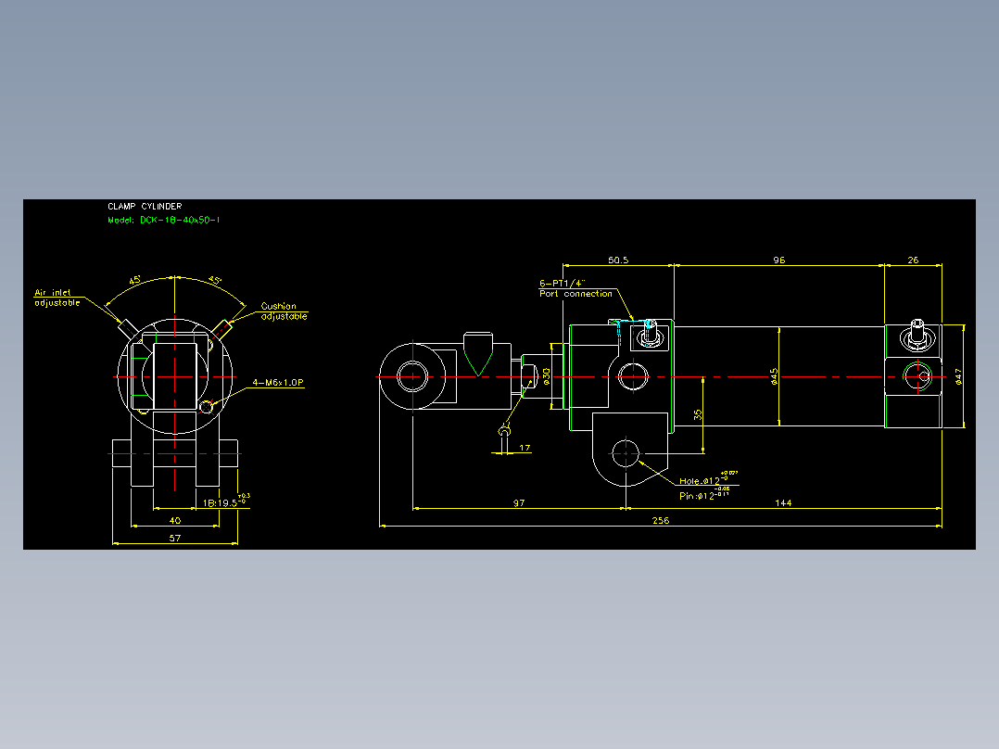Click the 50.5 dimension value
The width and height of the screenshot is (999, 749).
pyautogui.click(x=618, y=260)
